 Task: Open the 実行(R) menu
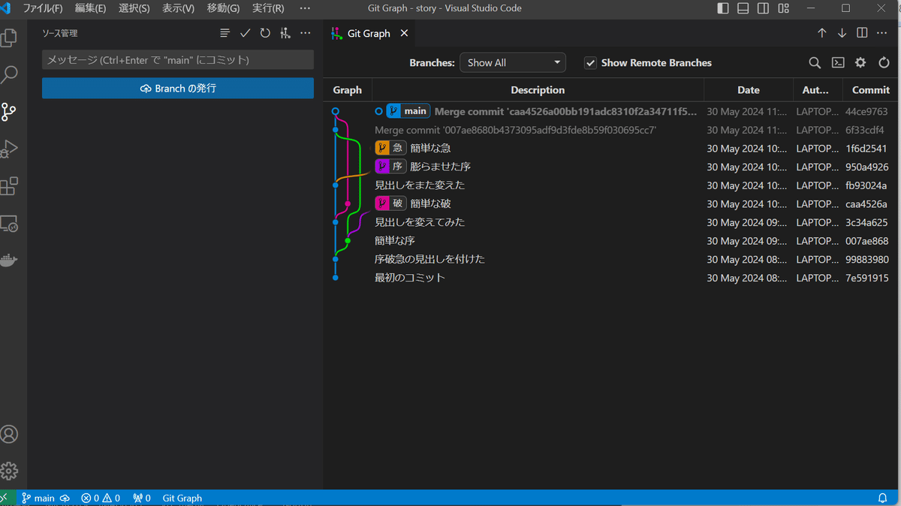pos(268,8)
